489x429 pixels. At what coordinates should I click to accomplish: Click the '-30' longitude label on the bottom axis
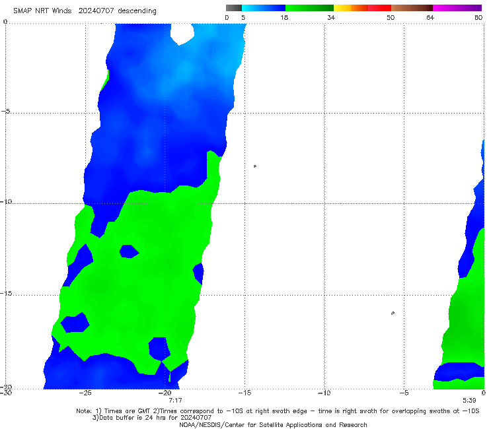(6, 393)
